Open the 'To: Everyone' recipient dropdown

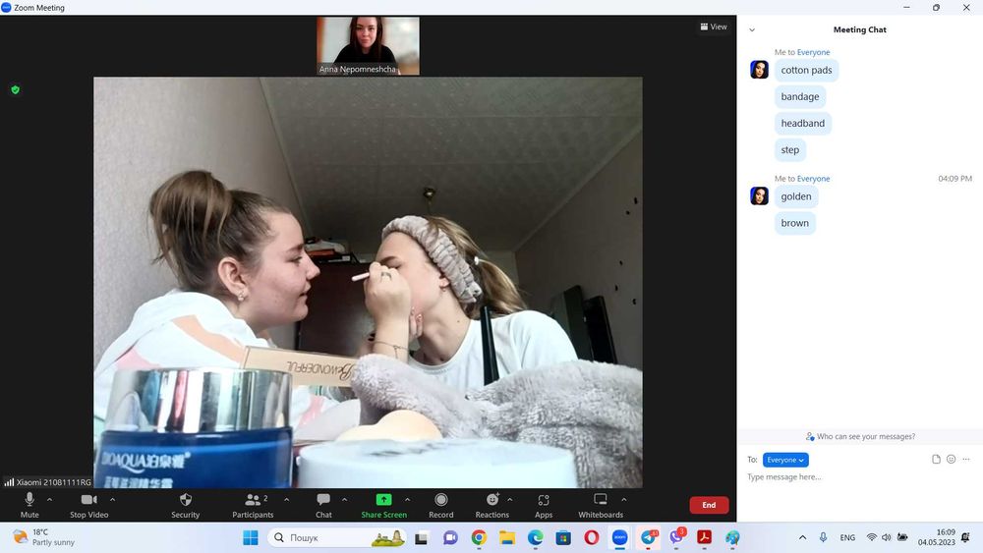pyautogui.click(x=785, y=460)
